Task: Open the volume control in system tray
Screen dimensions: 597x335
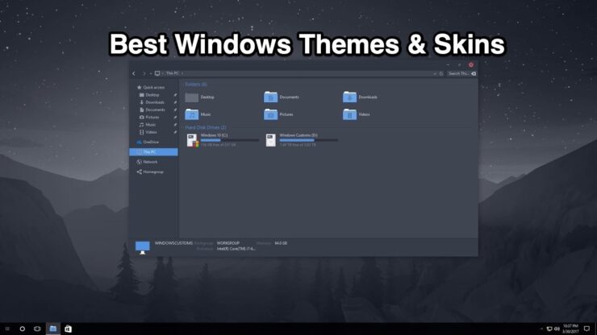Action: coord(557,329)
